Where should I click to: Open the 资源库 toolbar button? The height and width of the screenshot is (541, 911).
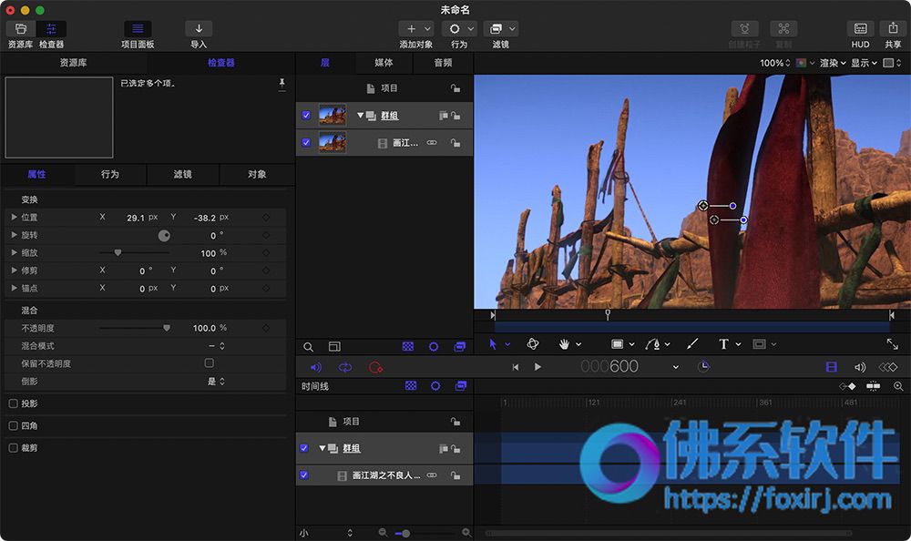pos(21,29)
